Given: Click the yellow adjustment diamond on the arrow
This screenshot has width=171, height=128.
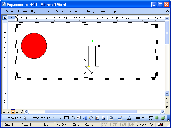Looking at the screenshot, I should [89, 66].
